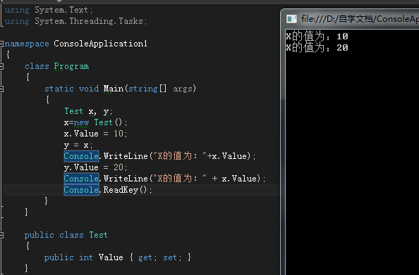Collapse the namespace ConsoleApplication1 block
The height and width of the screenshot is (275, 419).
(1, 44)
